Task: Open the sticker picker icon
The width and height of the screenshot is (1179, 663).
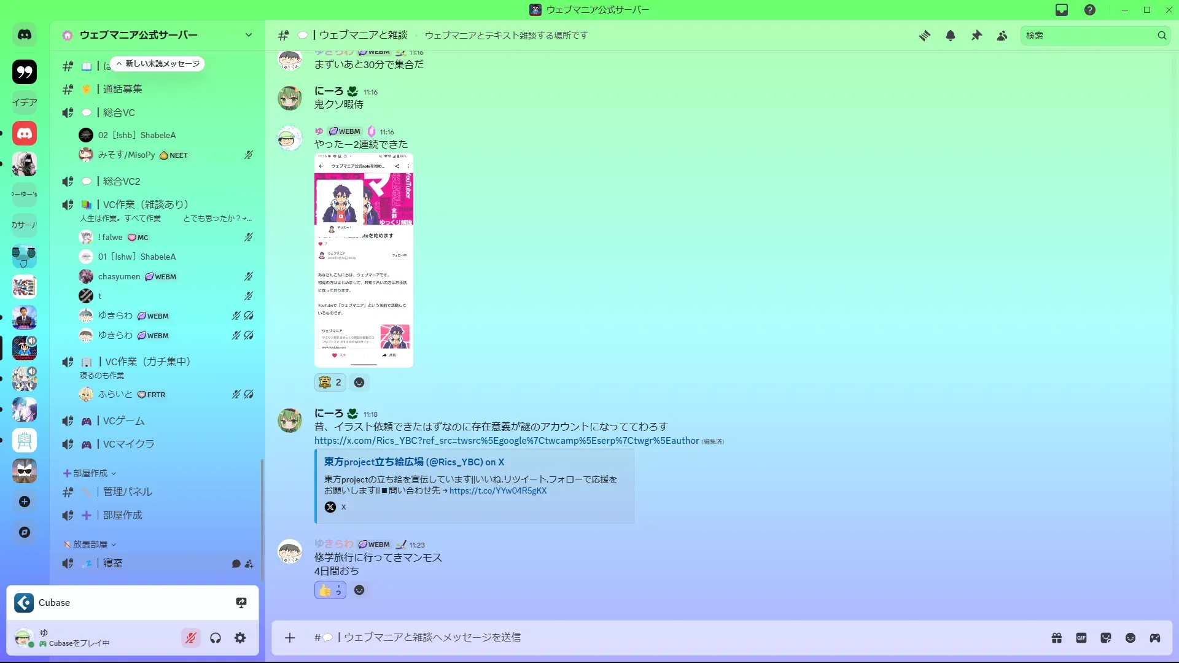Action: click(1106, 638)
